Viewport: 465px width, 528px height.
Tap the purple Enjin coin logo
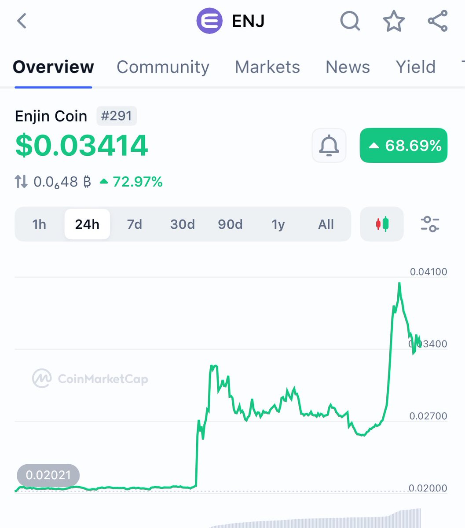tap(209, 21)
